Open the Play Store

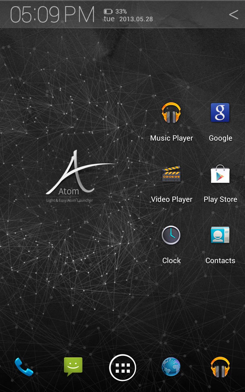point(220,175)
